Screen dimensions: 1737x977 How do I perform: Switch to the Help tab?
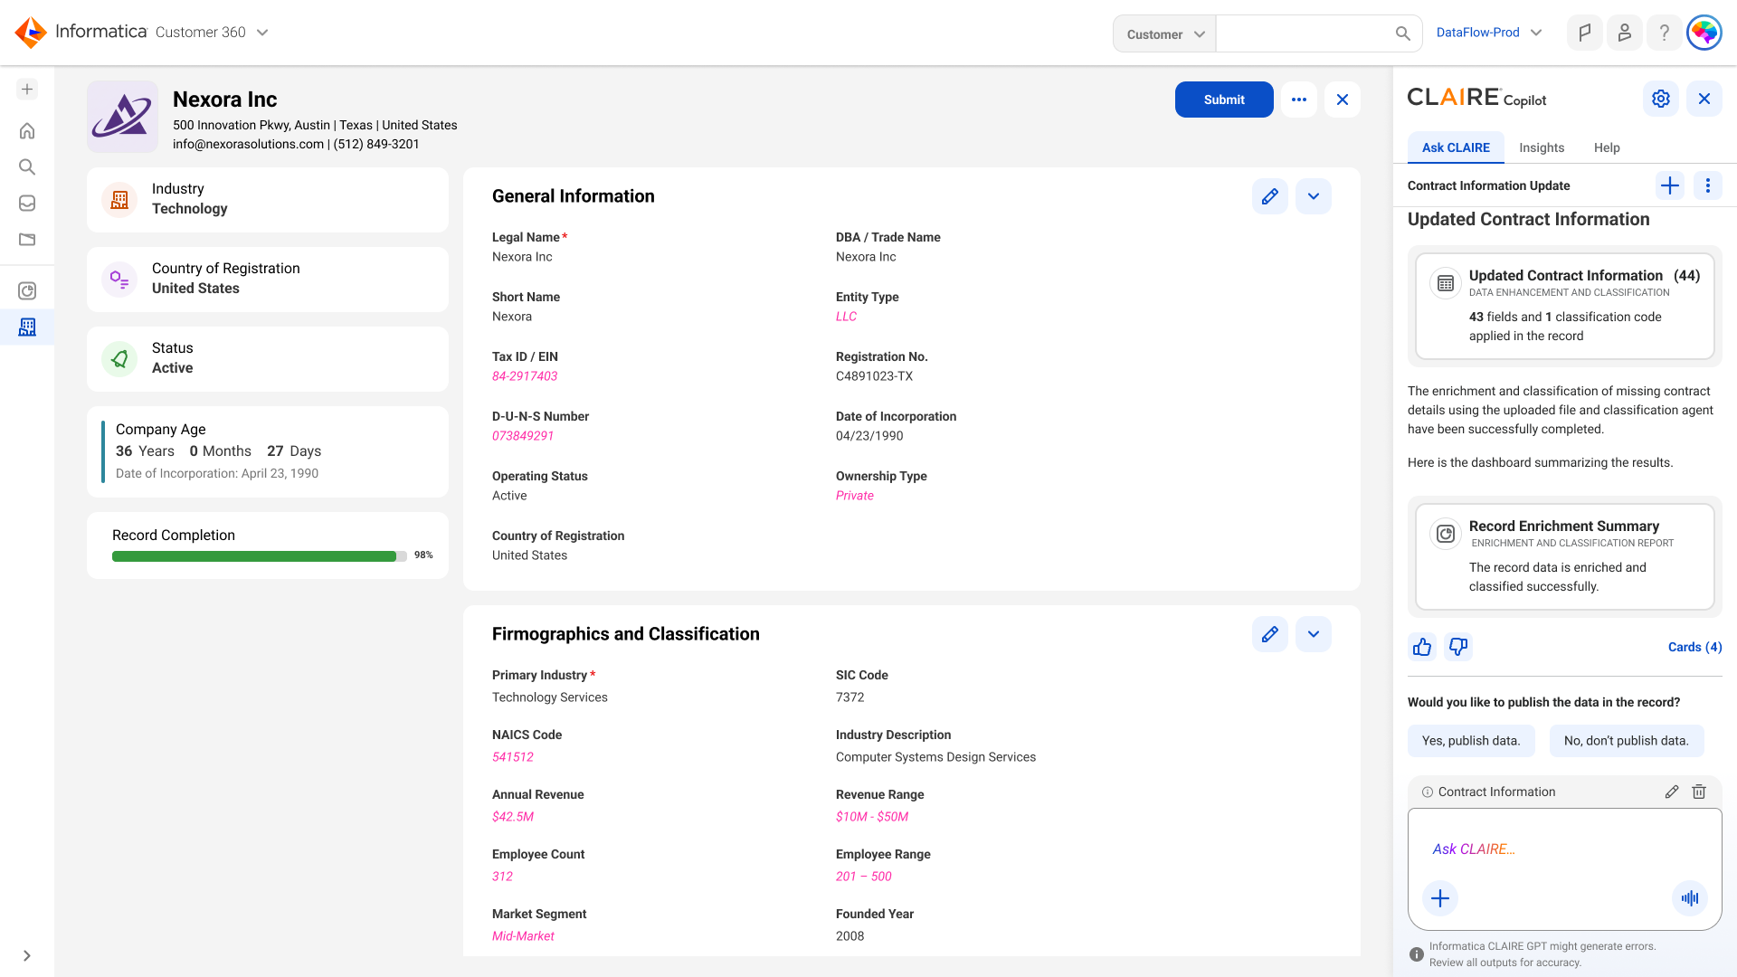[x=1607, y=147]
